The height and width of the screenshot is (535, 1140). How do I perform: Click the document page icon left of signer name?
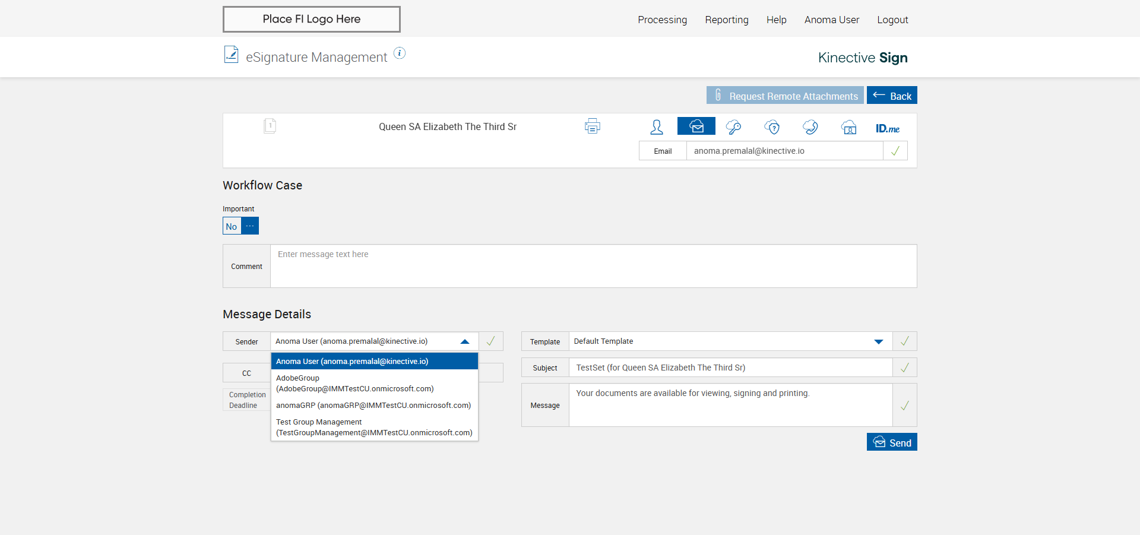[270, 126]
